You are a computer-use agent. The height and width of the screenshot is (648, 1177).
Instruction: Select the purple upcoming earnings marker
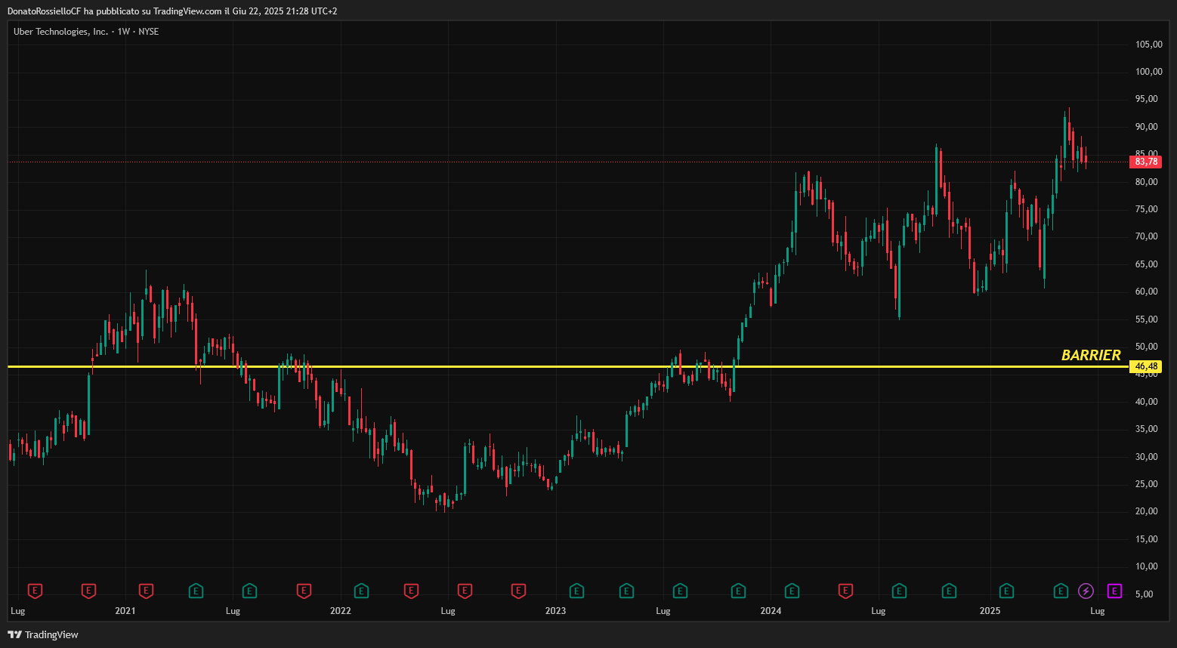pos(1114,591)
